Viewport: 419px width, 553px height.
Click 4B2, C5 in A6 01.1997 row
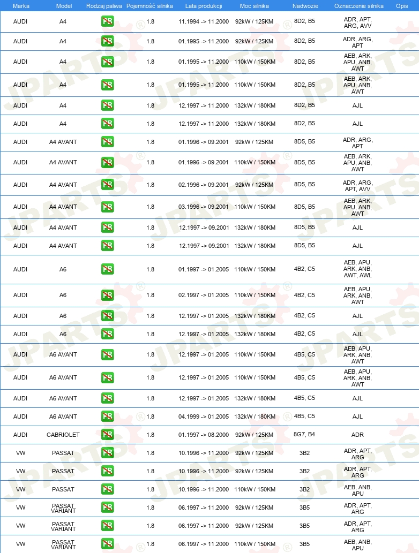[x=304, y=269]
